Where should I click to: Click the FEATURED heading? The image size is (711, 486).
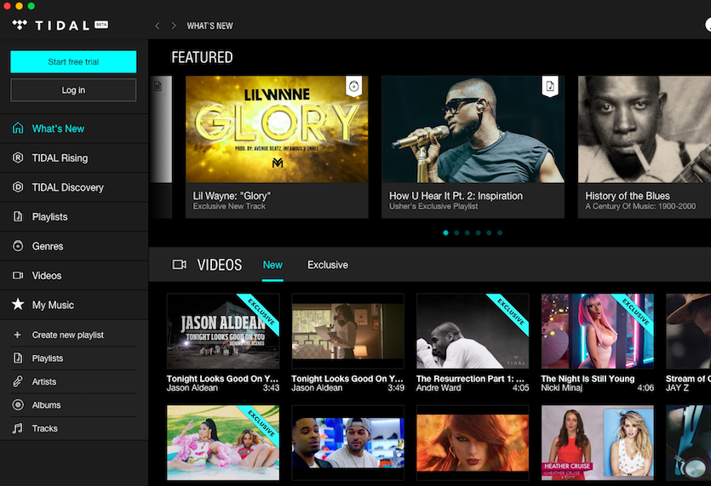click(202, 57)
